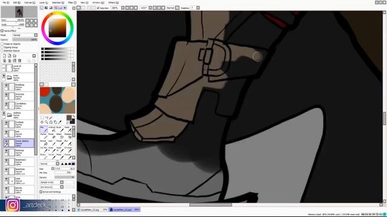Delete the selected layer with trash icon
Screen dimensions: 387x217
tap(19, 60)
